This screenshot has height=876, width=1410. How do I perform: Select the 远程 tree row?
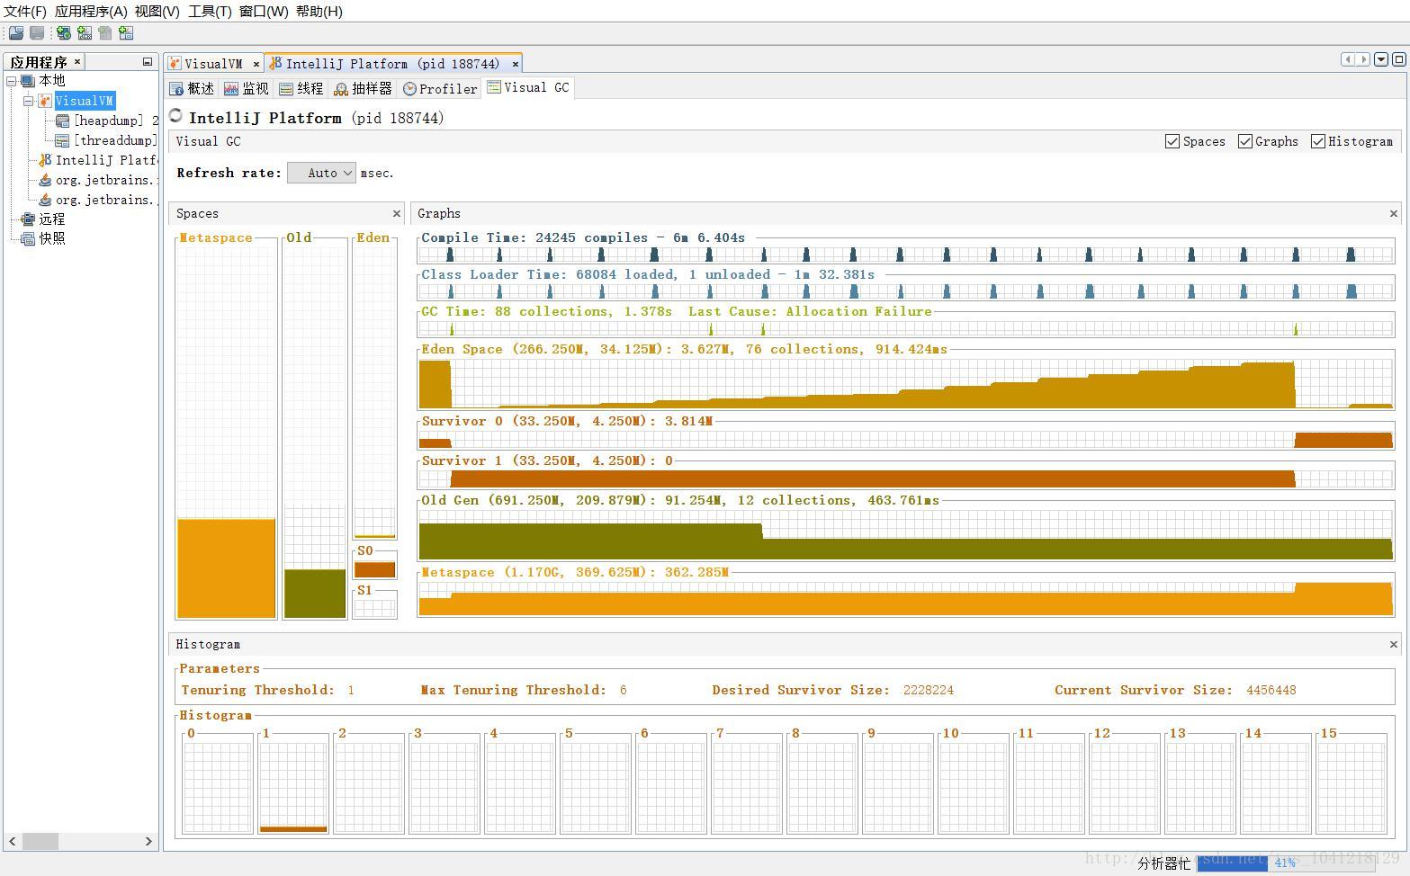click(43, 219)
